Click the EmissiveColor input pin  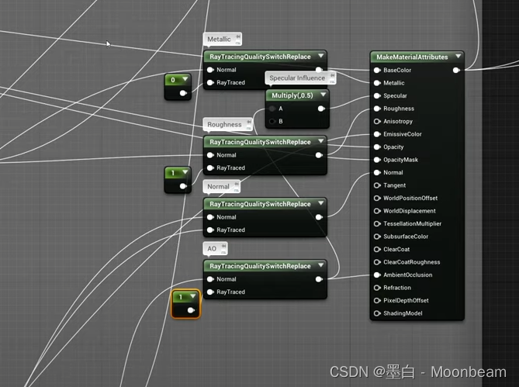click(x=377, y=134)
